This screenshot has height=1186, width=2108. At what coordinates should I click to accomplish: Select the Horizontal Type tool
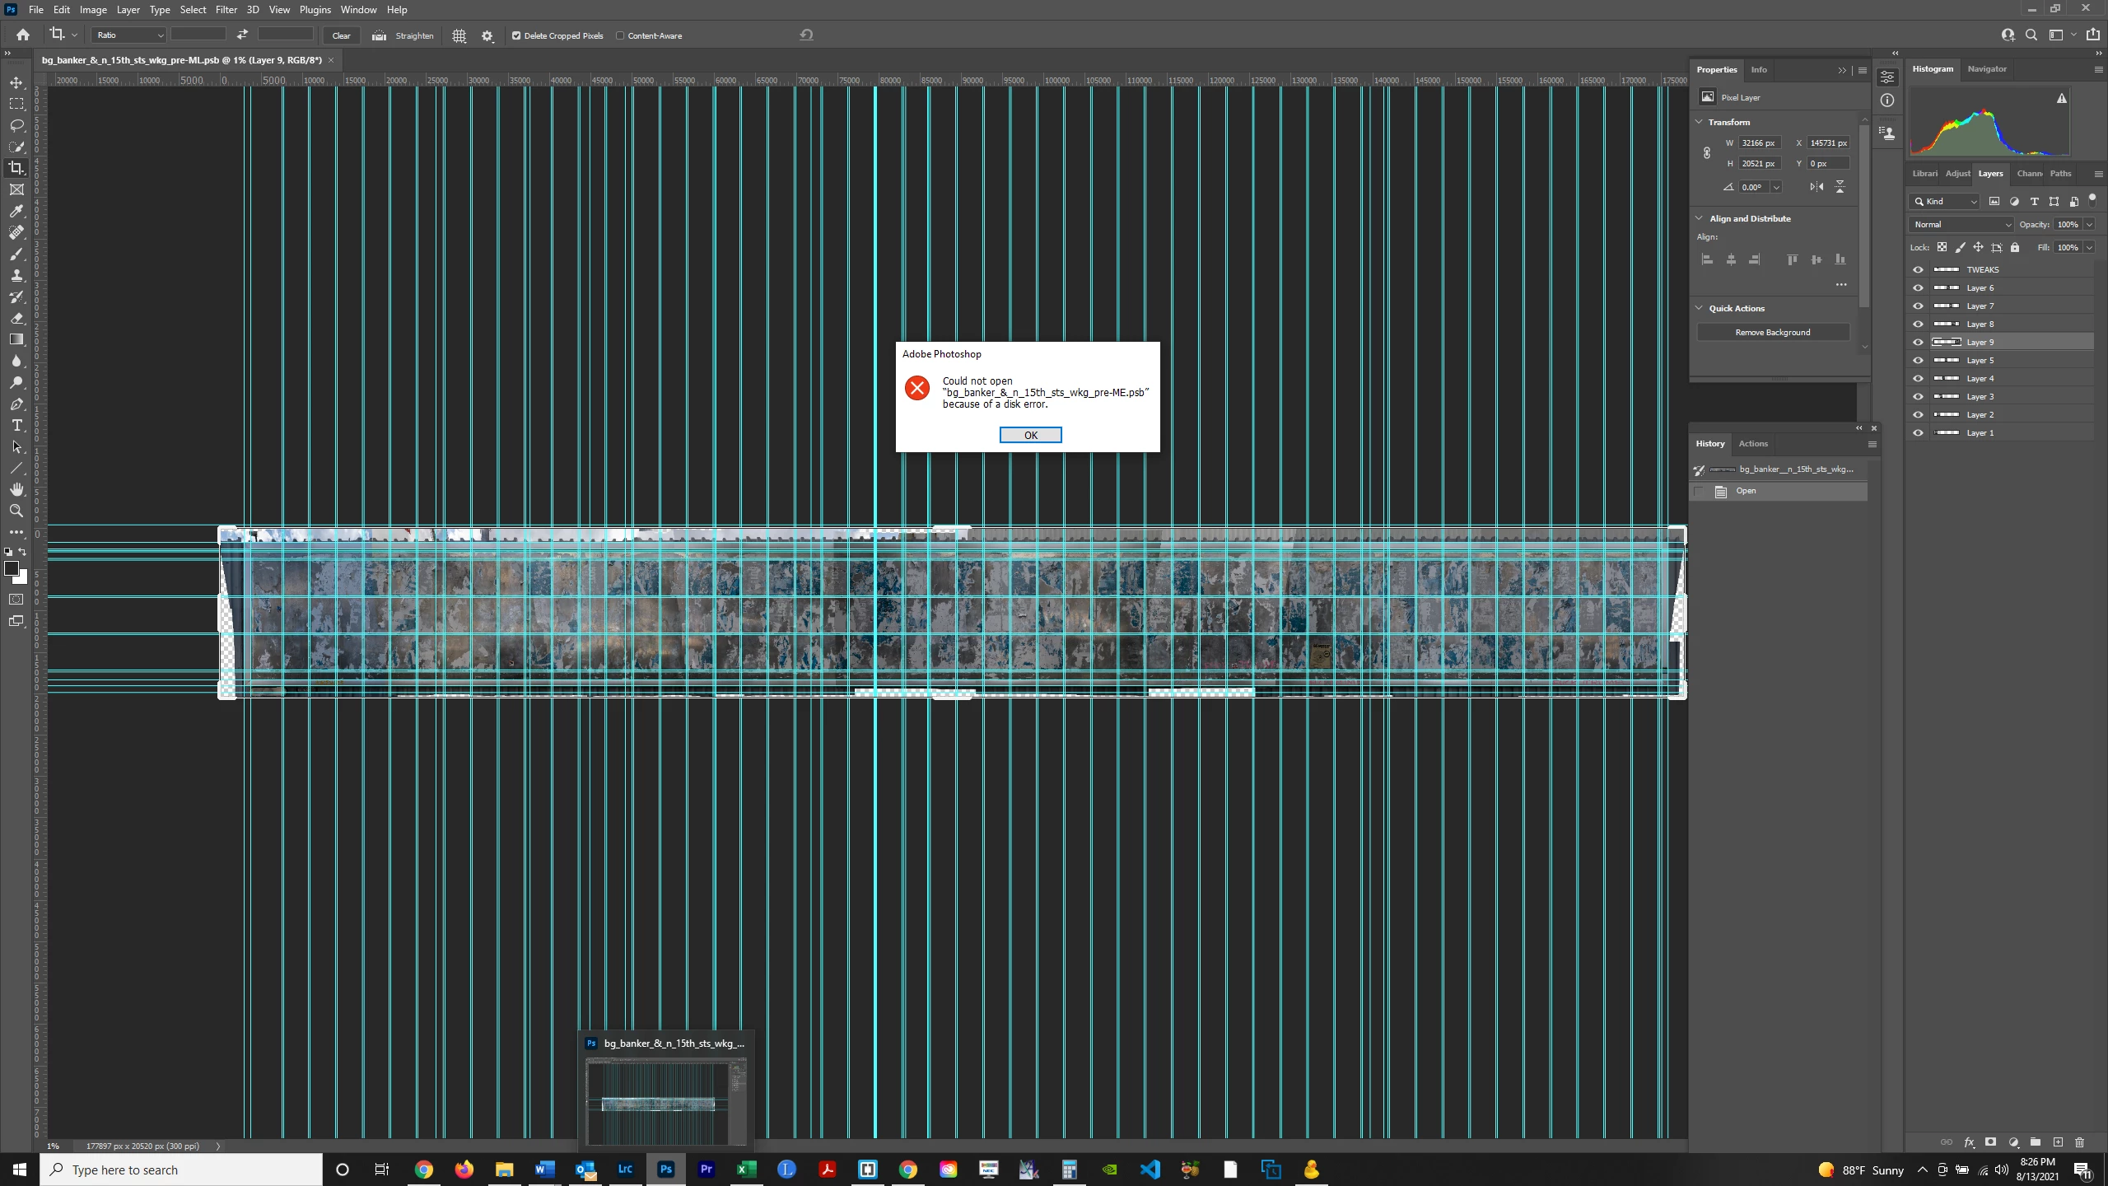tap(16, 425)
